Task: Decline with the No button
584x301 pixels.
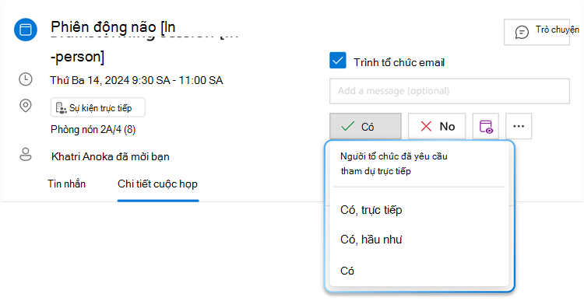Action: pos(437,127)
